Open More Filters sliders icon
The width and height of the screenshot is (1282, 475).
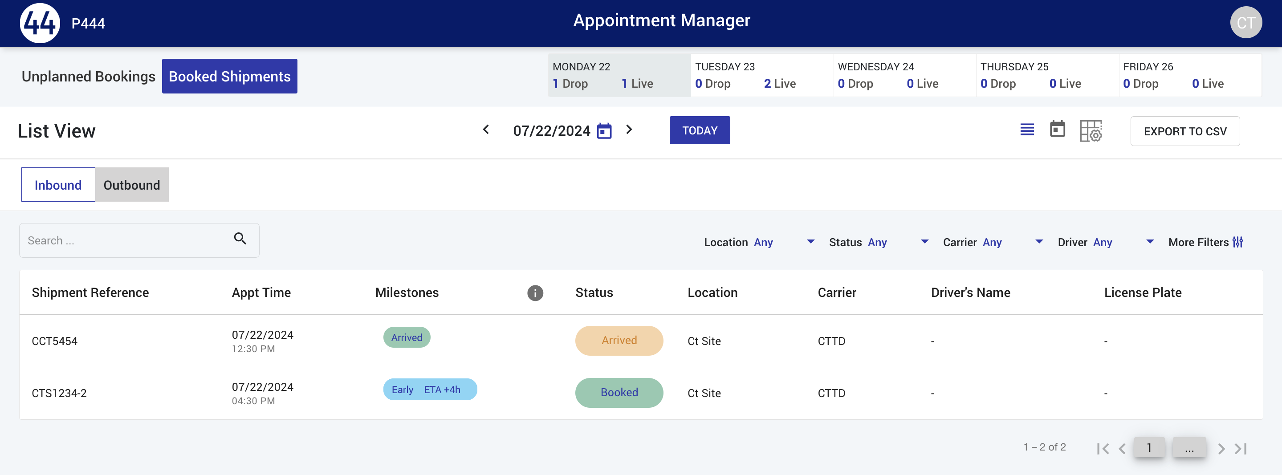point(1237,242)
